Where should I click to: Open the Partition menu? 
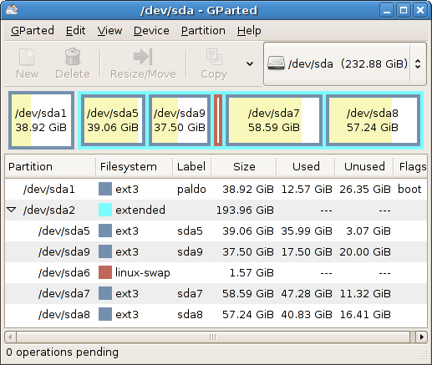coord(203,30)
